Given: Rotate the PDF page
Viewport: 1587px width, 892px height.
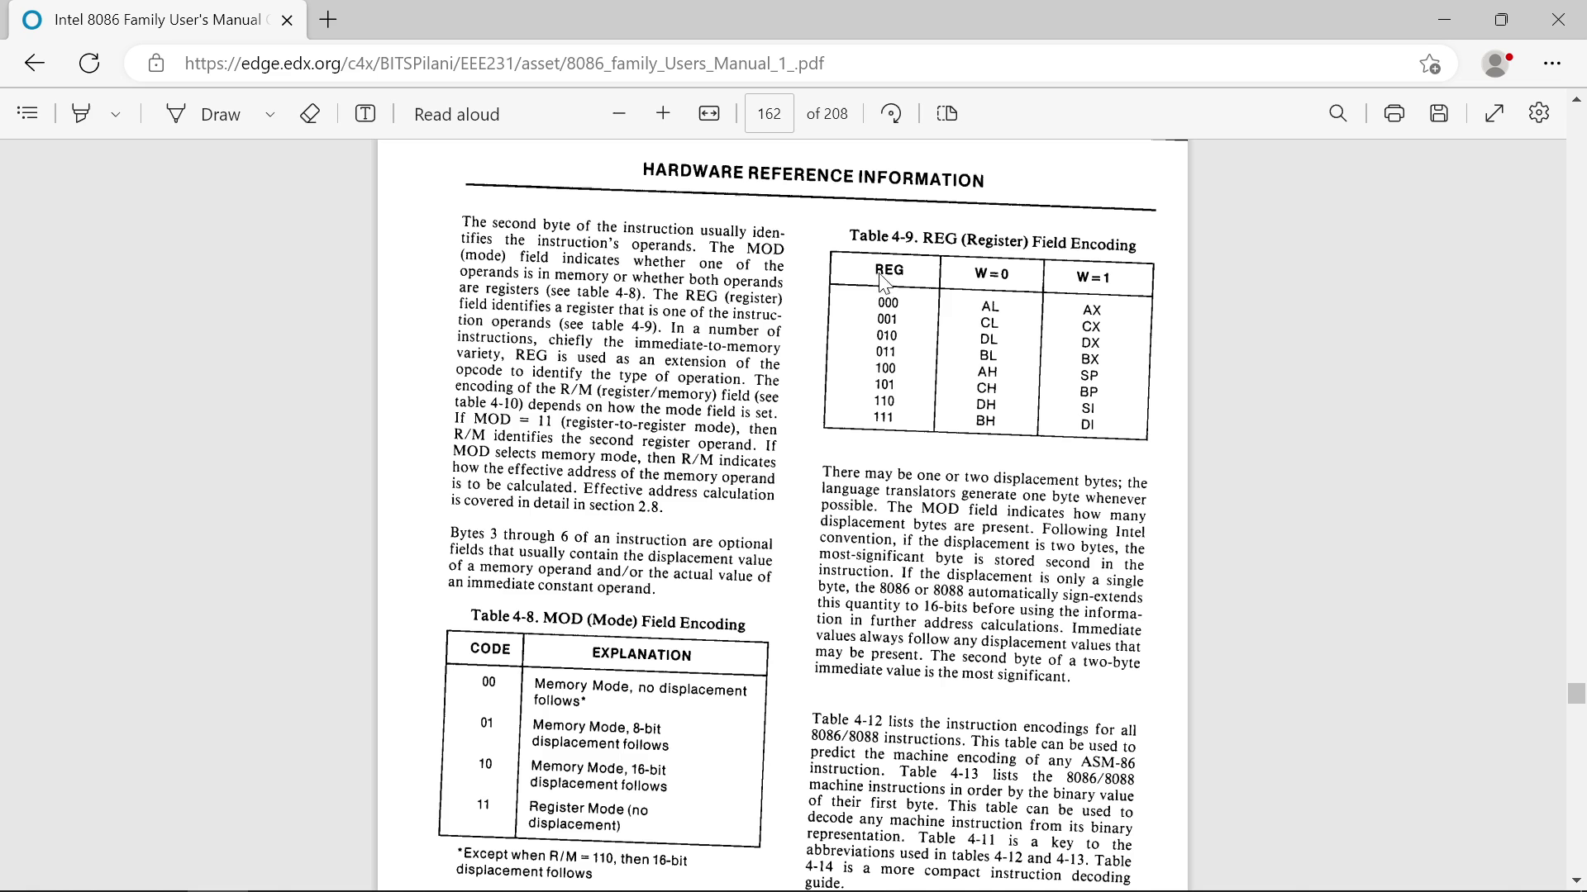Looking at the screenshot, I should click(x=891, y=113).
